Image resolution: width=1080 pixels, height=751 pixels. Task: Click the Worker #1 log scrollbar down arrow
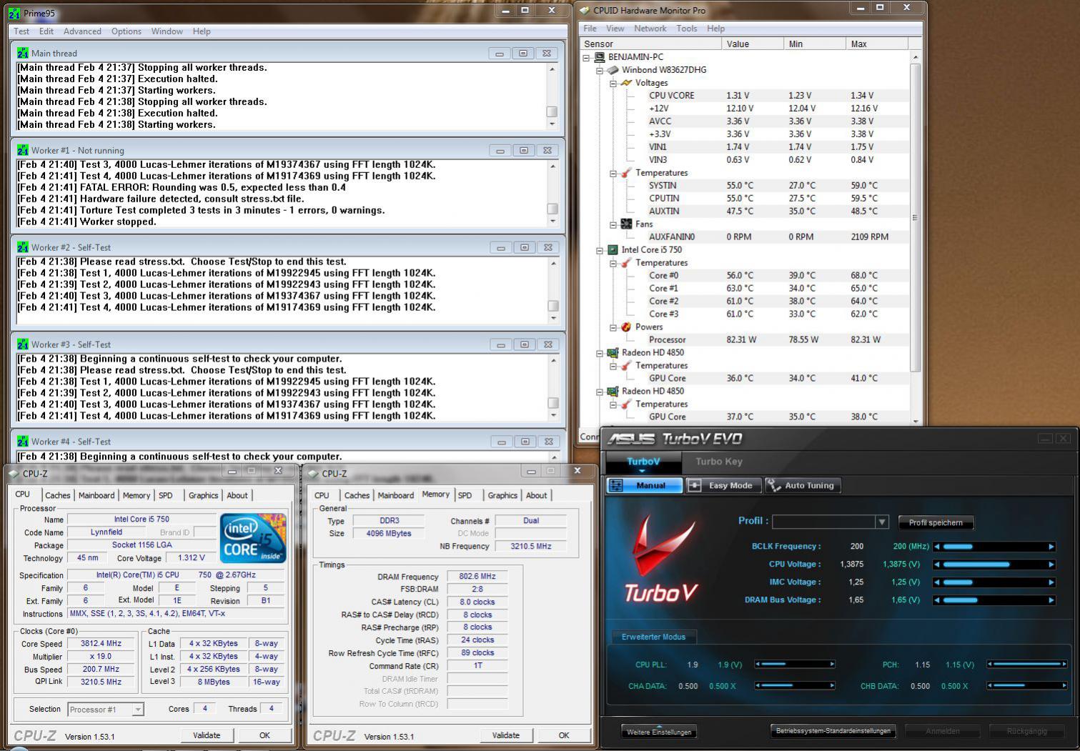[x=553, y=222]
